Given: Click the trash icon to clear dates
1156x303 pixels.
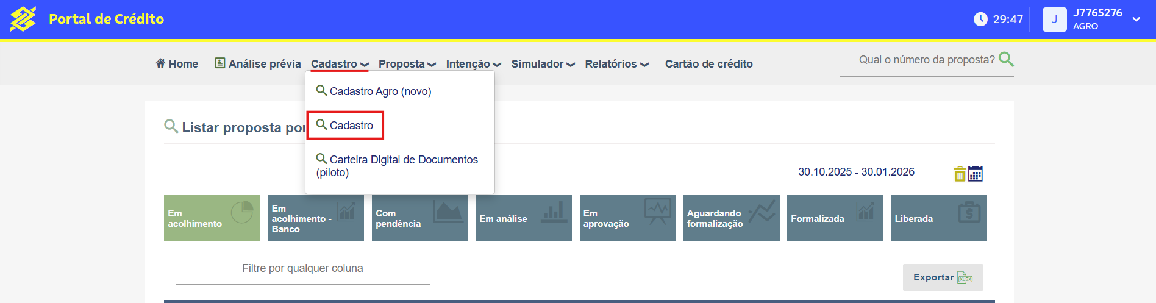Looking at the screenshot, I should click(x=960, y=174).
